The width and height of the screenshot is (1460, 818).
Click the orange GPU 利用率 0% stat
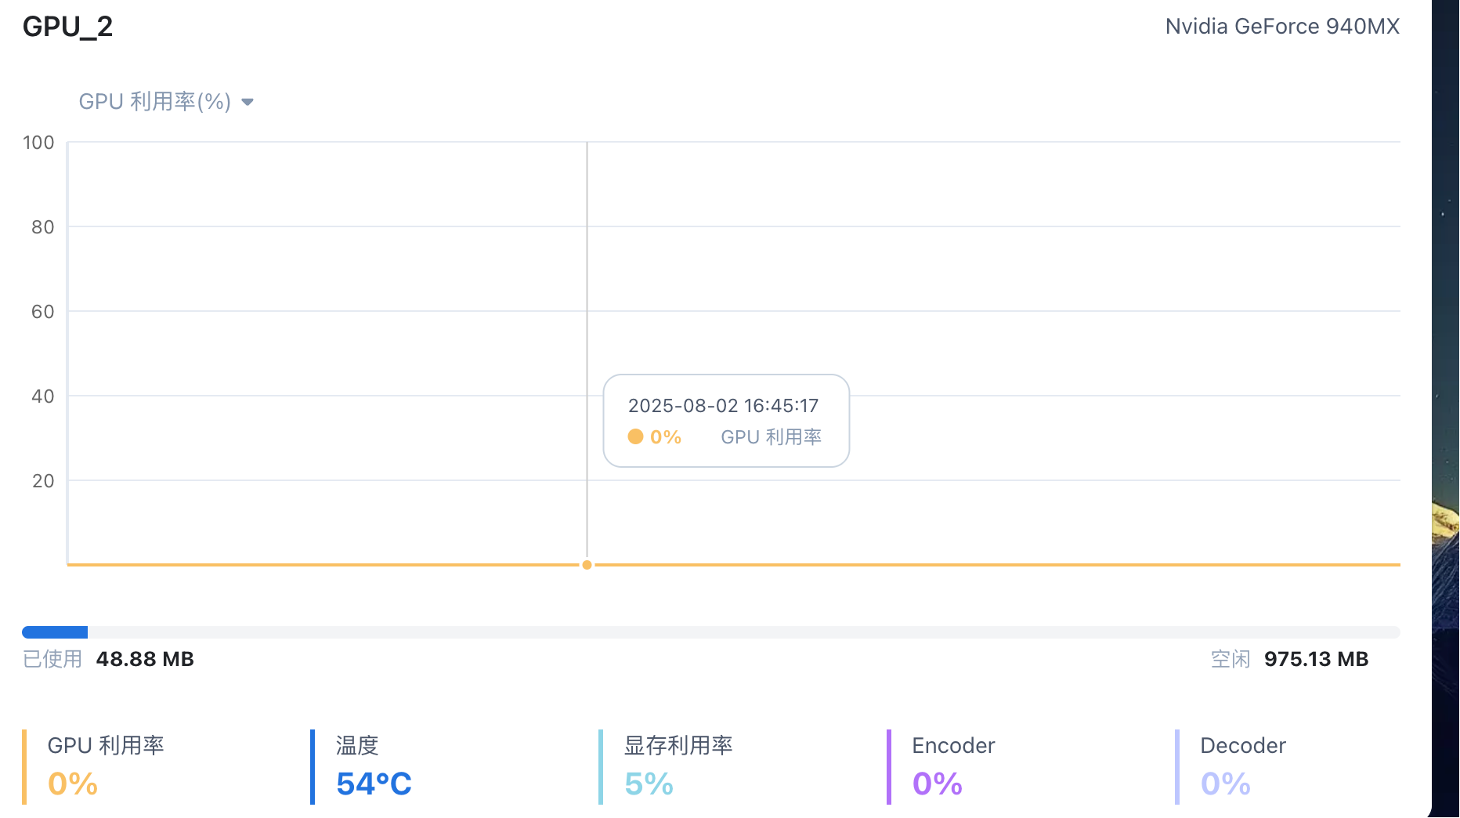point(73,784)
